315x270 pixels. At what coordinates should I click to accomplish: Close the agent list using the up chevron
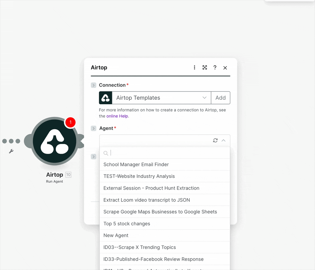pos(223,140)
